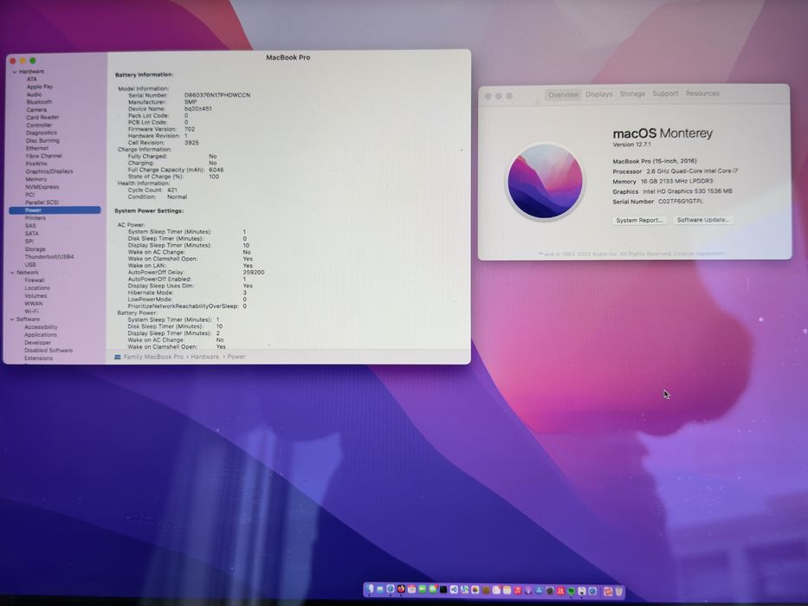Select Graphics/Displays in the sidebar
This screenshot has height=606, width=808.
tap(49, 171)
